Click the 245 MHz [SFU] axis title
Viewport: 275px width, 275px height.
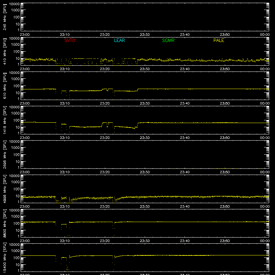pos(4,17)
